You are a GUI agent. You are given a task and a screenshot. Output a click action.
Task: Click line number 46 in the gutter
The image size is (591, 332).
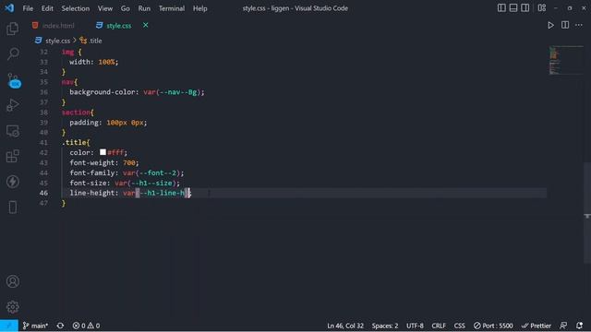[43, 193]
